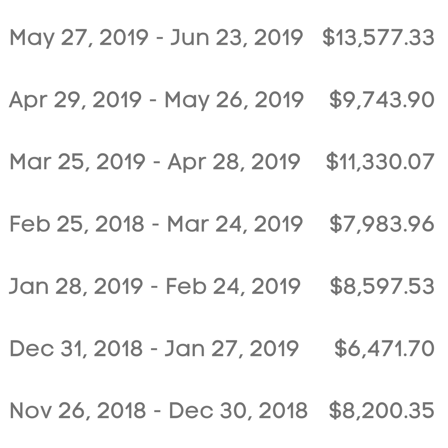Select the $11,330.07 payment amount

click(380, 162)
